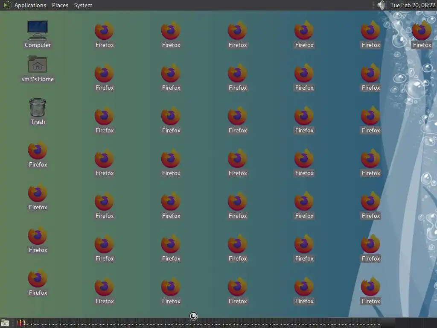Screen dimensions: 437x328
Task: Open the System menu
Action: click(83, 5)
